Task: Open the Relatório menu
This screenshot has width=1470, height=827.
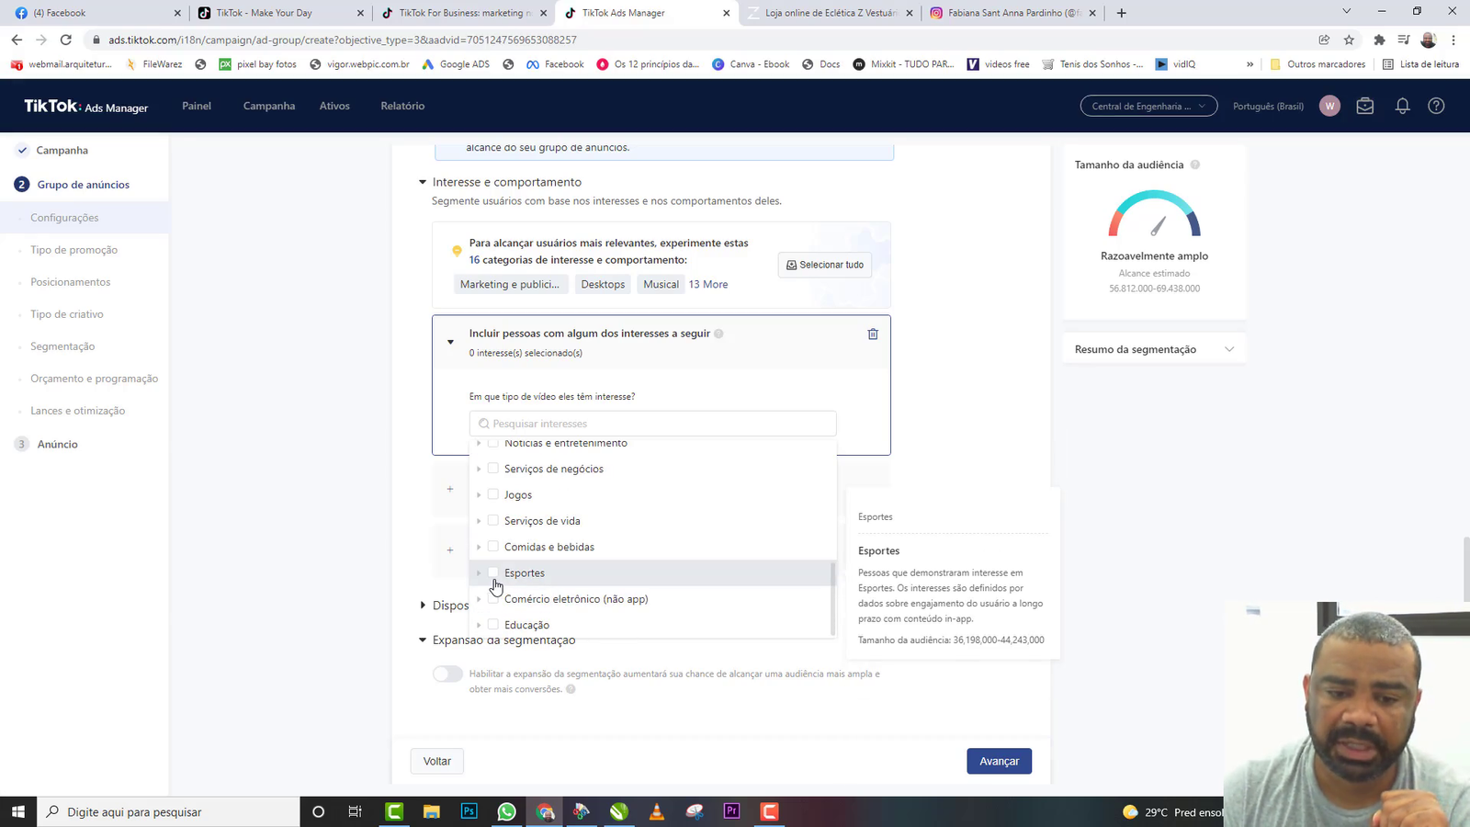Action: pos(402,106)
